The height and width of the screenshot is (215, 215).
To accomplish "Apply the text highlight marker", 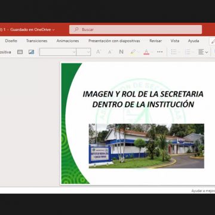I will click(x=133, y=52).
